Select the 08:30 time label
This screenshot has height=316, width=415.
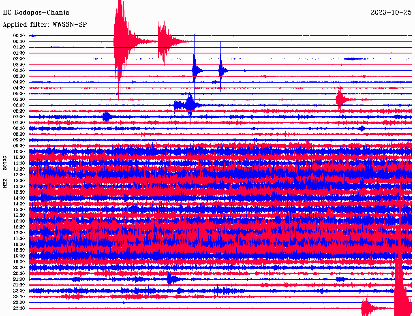pyautogui.click(x=19, y=134)
